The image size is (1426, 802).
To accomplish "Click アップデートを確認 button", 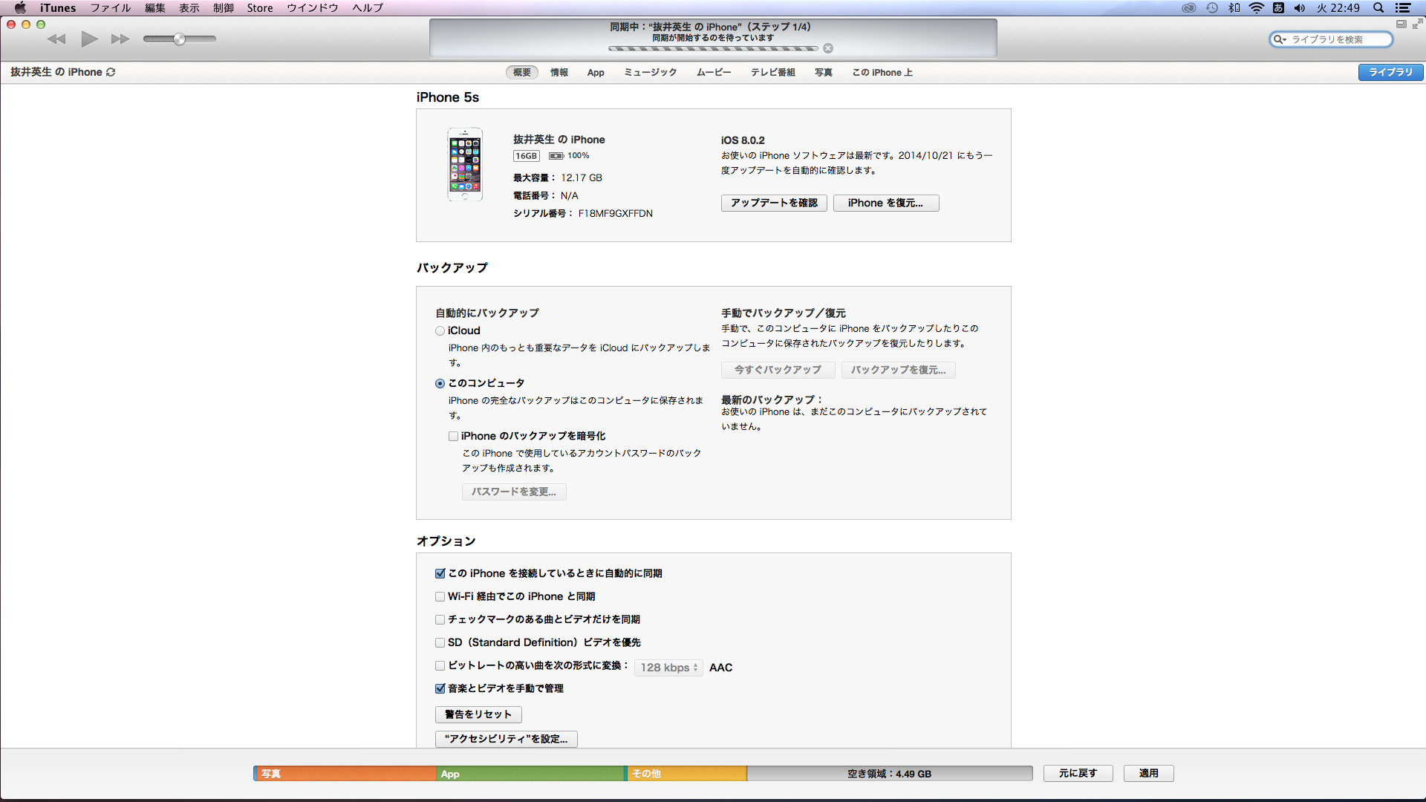I will tap(773, 203).
